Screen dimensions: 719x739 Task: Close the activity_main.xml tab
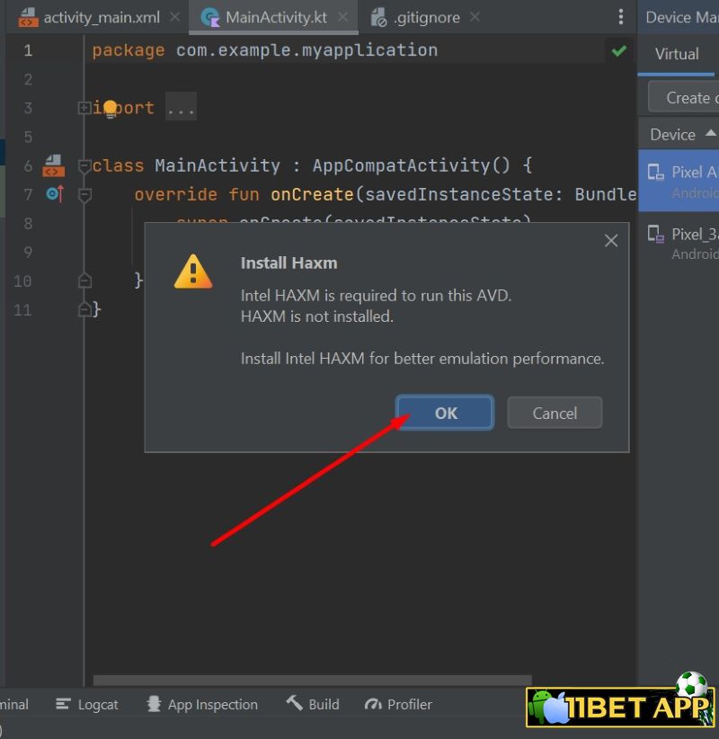pos(174,17)
